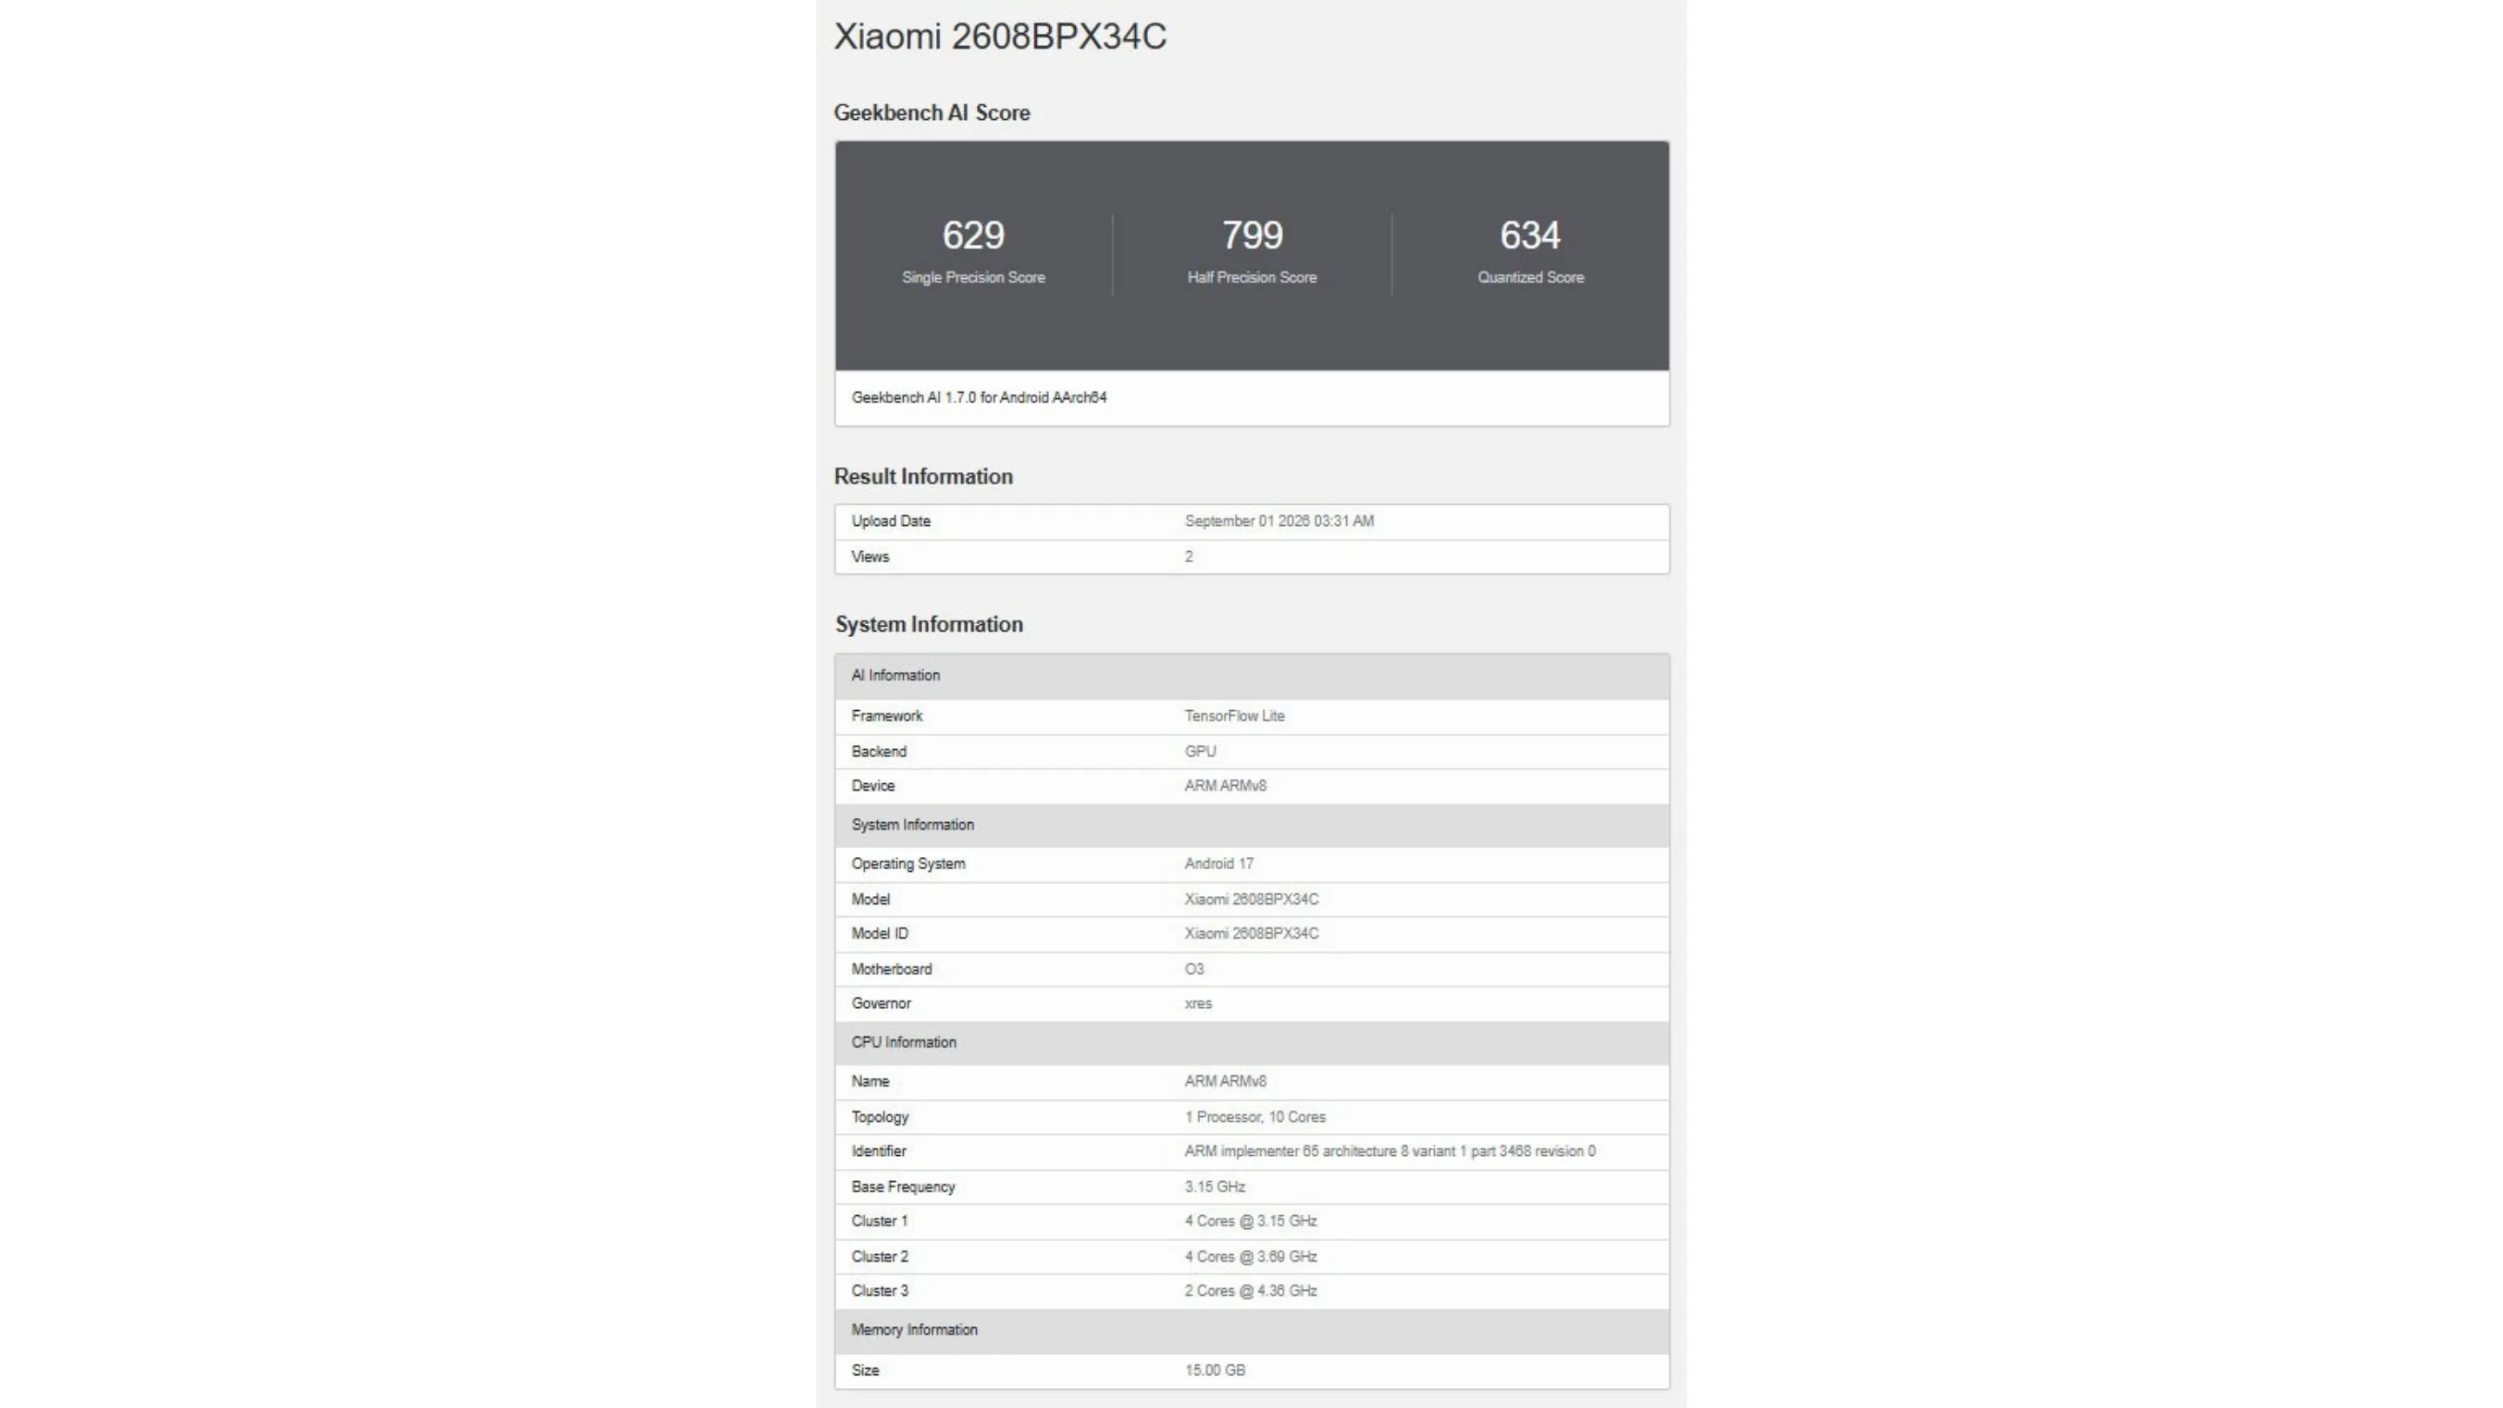
Task: Select the September 01 2026 03:31 AM value
Action: pos(1278,521)
